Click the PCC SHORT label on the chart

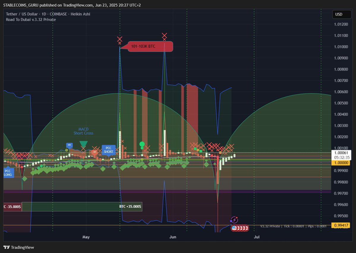coord(108,150)
